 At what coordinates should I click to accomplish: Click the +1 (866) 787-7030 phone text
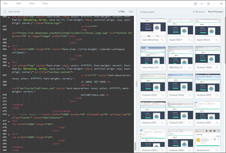[x=93, y=82]
